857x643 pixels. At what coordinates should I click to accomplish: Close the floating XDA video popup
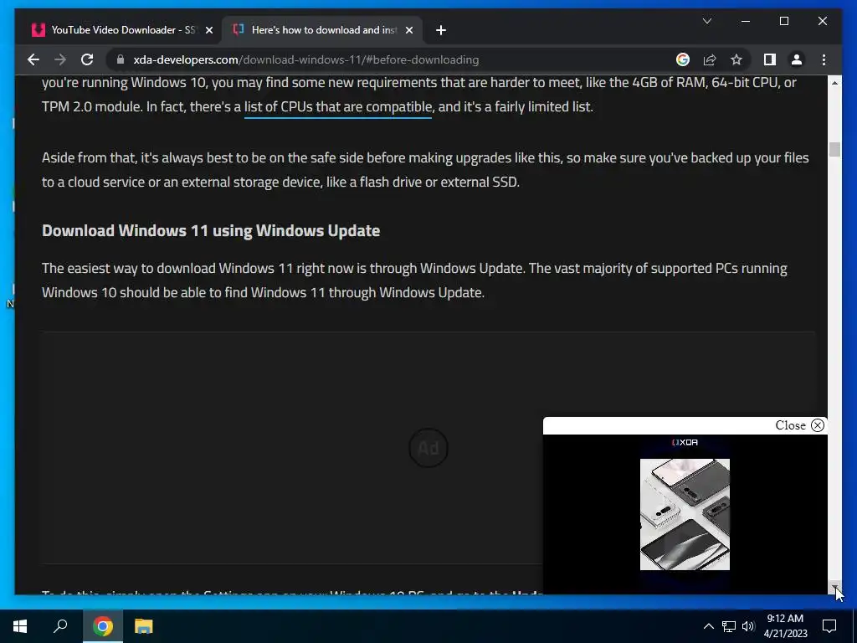(x=799, y=425)
